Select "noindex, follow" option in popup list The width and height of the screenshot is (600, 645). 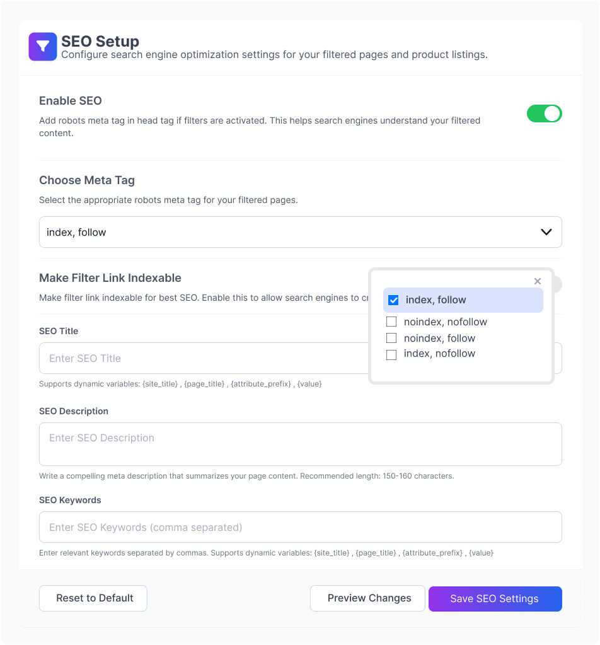[439, 338]
